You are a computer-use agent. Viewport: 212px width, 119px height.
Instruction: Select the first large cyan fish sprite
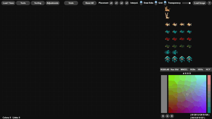click(167, 52)
